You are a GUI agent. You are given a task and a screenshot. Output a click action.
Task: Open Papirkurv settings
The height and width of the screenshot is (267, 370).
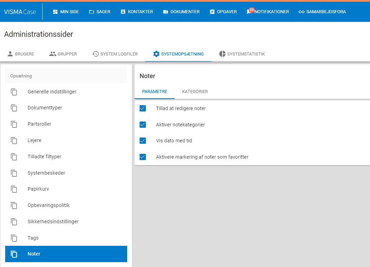tap(66, 189)
